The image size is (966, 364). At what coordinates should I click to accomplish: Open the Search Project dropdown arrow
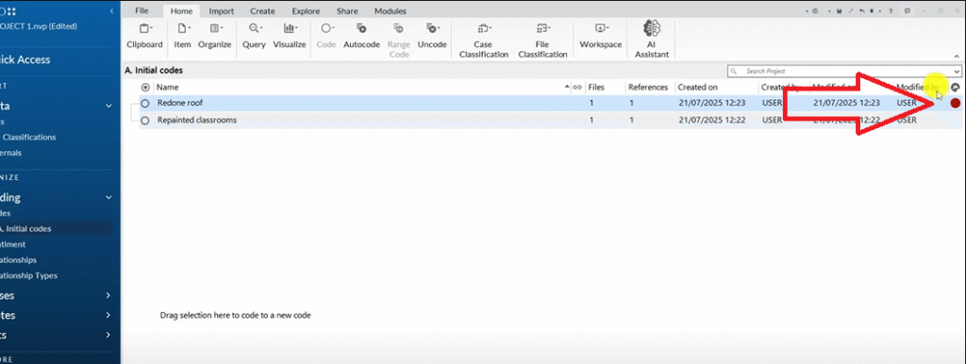(x=956, y=72)
